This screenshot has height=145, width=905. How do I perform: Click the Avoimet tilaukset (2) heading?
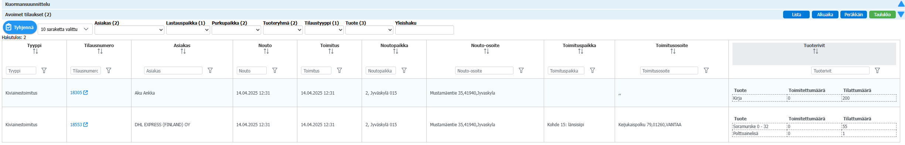pos(28,14)
